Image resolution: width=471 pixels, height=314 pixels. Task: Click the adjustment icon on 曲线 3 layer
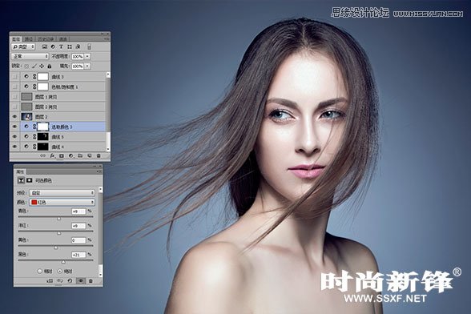coord(26,77)
